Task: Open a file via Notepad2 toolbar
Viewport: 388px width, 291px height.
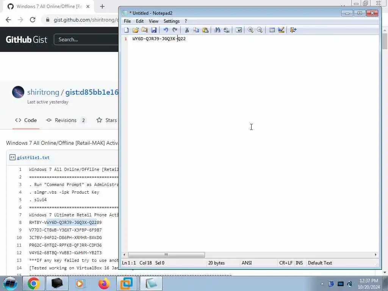Action: coord(136,30)
